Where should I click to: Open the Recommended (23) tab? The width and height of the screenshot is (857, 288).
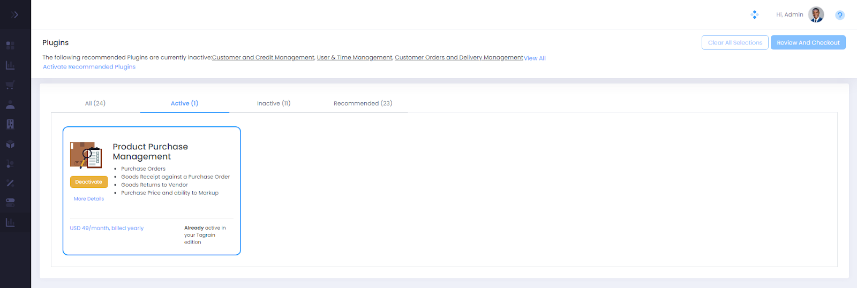pyautogui.click(x=363, y=103)
